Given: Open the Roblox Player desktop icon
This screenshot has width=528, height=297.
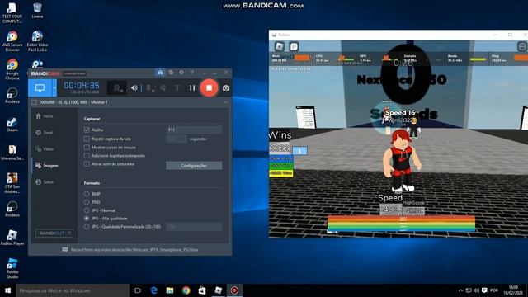Looking at the screenshot, I should (12, 237).
